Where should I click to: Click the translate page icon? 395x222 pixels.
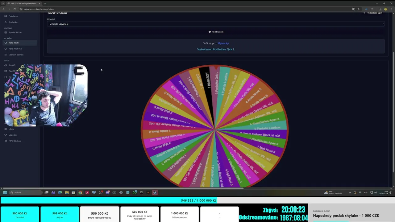click(x=353, y=9)
